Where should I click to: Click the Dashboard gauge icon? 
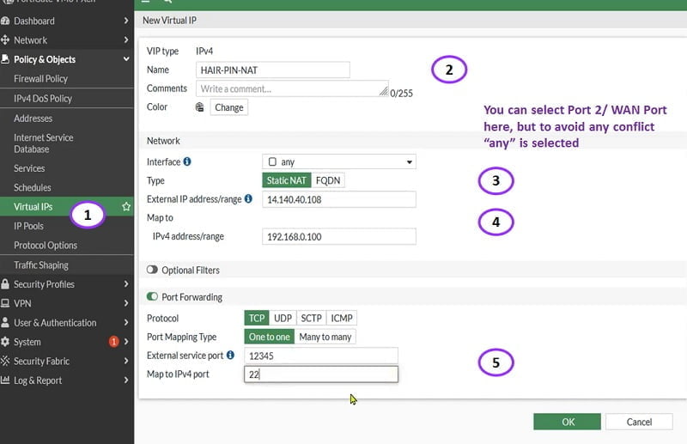point(5,21)
